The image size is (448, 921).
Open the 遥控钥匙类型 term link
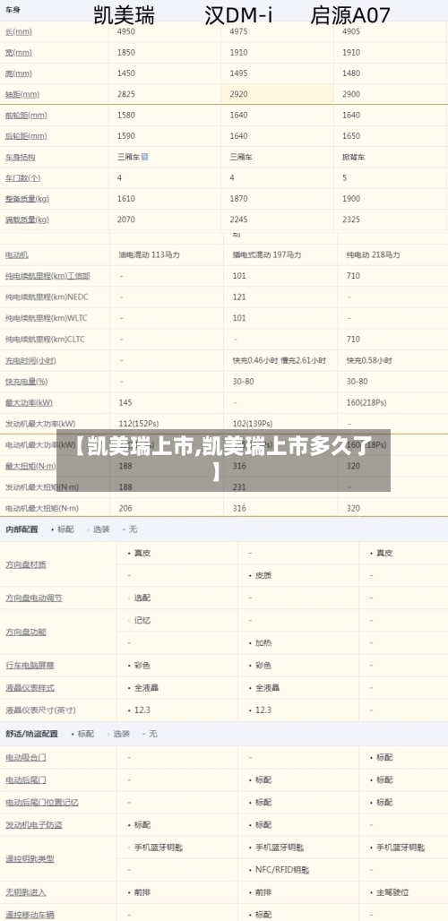(30, 859)
